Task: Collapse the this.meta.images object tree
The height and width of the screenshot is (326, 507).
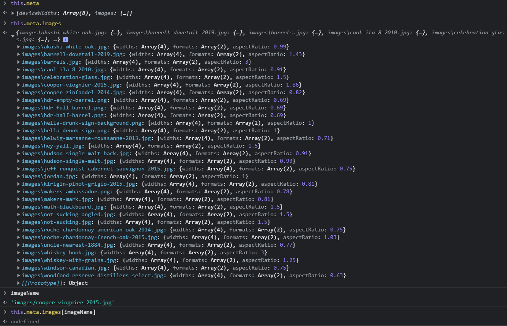Action: click(13, 36)
